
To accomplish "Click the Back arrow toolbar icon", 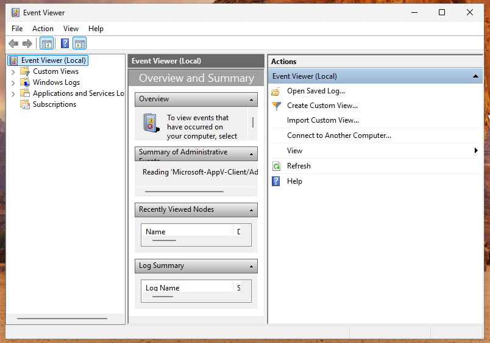I will click(13, 43).
